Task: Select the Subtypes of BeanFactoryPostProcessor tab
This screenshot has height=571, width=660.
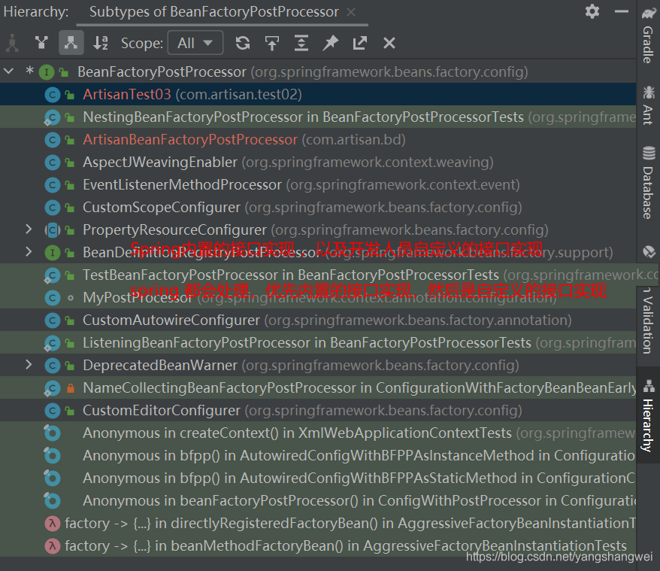Action: tap(213, 12)
